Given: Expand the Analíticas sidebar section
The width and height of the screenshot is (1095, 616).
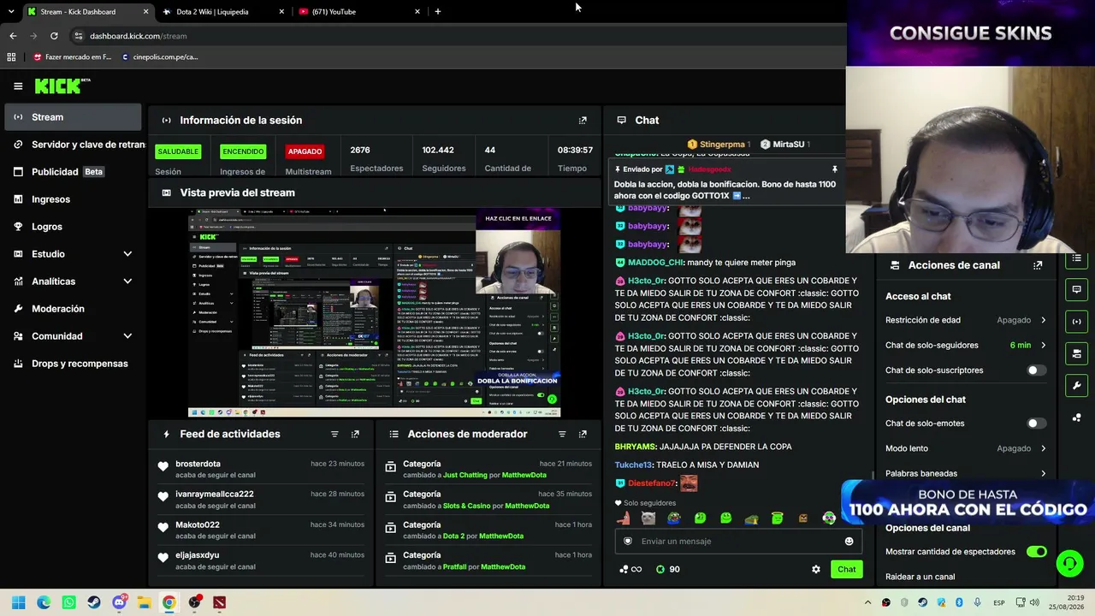Looking at the screenshot, I should [x=73, y=281].
